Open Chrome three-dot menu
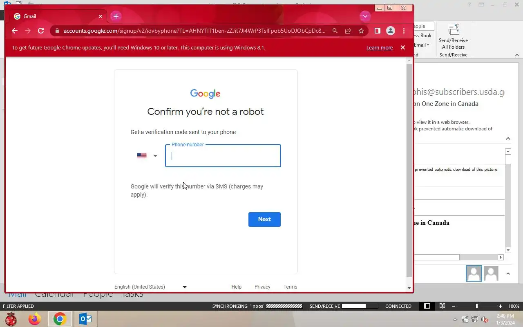 click(404, 31)
